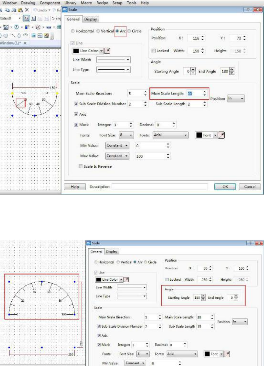This screenshot has height=366, width=264.
Task: Open the Component menu
Action: pyautogui.click(x=50, y=3)
